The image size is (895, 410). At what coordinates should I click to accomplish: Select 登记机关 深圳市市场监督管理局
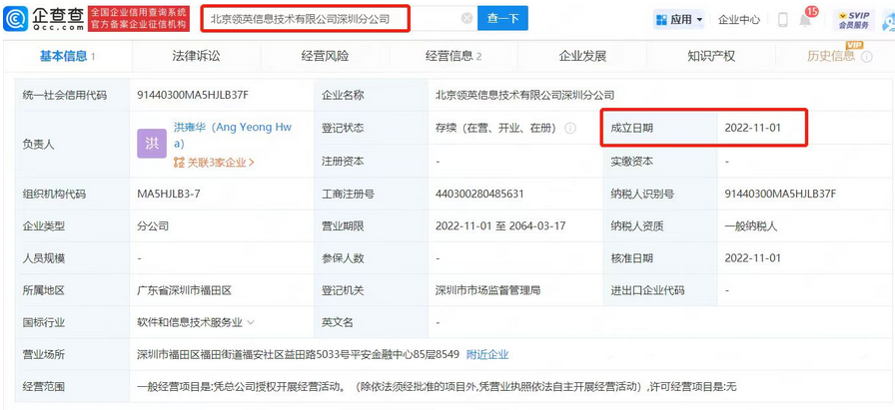(x=487, y=291)
